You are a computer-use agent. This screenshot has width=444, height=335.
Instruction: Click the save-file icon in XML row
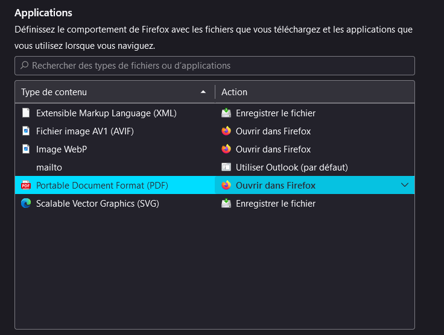coord(226,113)
